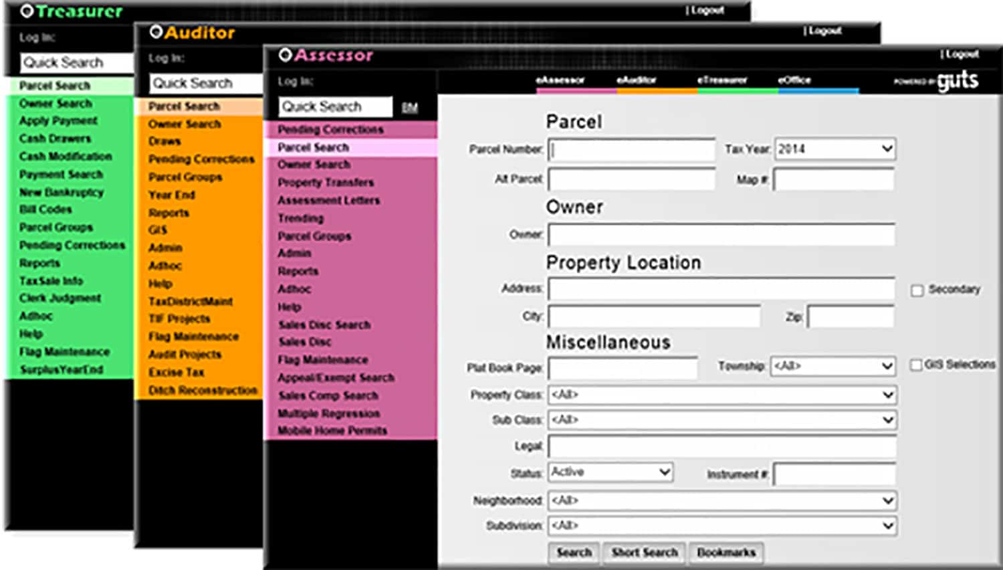The width and height of the screenshot is (1003, 570).
Task: Click the Zip input field
Action: click(851, 316)
